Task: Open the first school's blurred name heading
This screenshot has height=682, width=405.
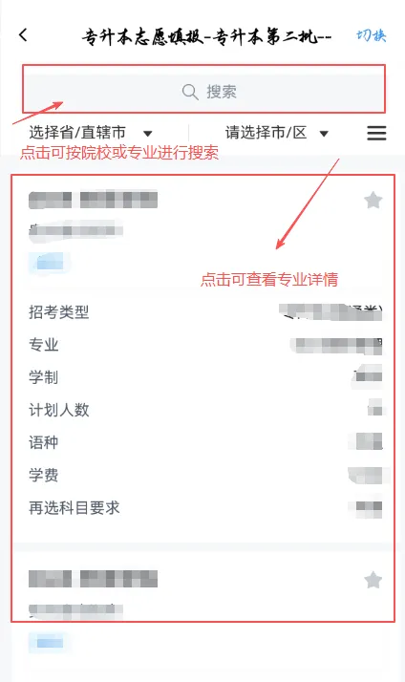Action: (93, 200)
